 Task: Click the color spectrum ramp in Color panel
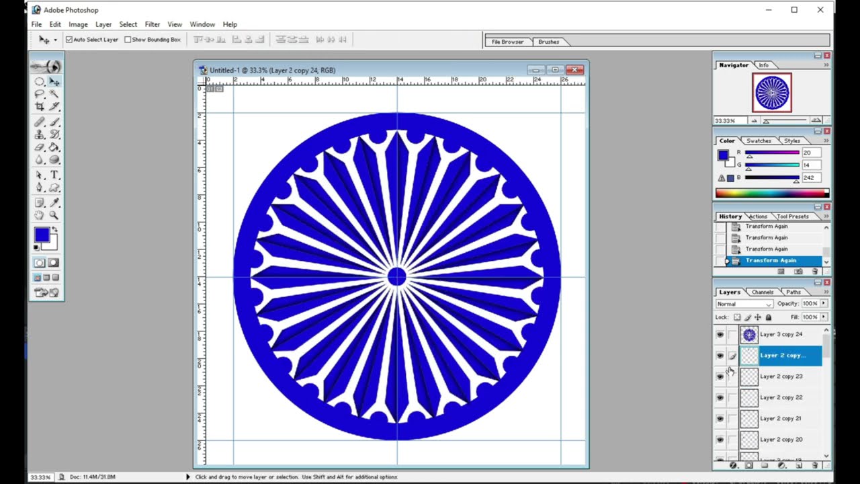coord(772,194)
